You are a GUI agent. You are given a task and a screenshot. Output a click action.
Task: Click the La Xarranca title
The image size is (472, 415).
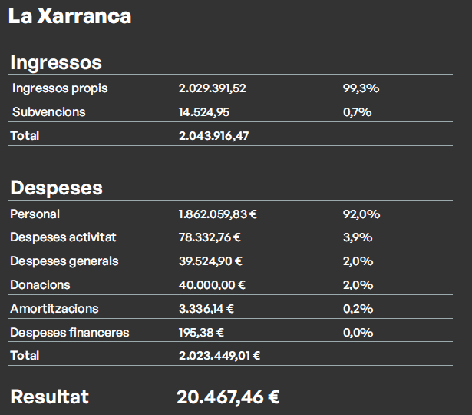(70, 16)
